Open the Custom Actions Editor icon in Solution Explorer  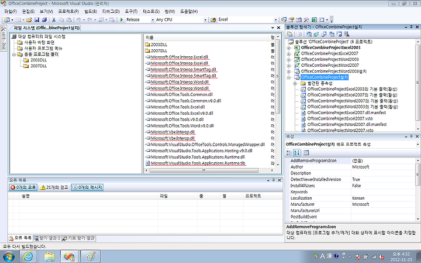click(339, 34)
